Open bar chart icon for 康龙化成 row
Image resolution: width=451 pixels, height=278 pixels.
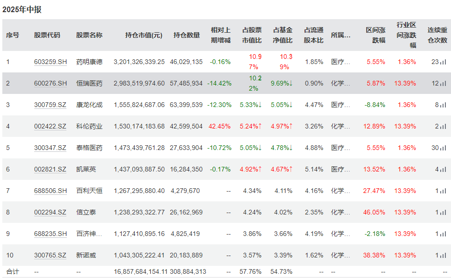point(443,105)
